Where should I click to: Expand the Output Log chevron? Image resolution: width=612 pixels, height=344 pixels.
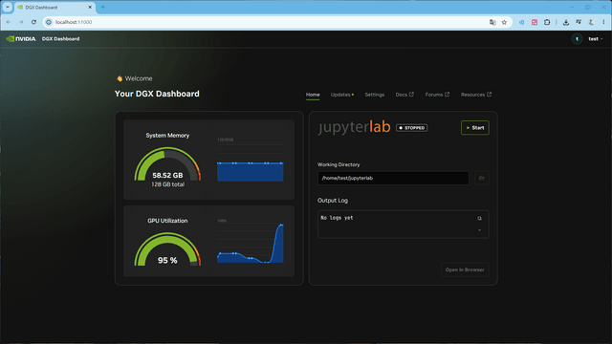tap(479, 230)
